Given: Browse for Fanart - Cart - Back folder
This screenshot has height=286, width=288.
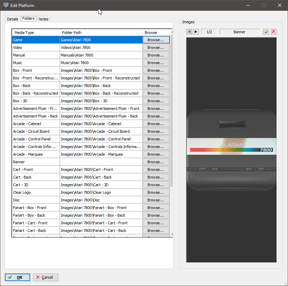Looking at the screenshot, I should pyautogui.click(x=156, y=231).
